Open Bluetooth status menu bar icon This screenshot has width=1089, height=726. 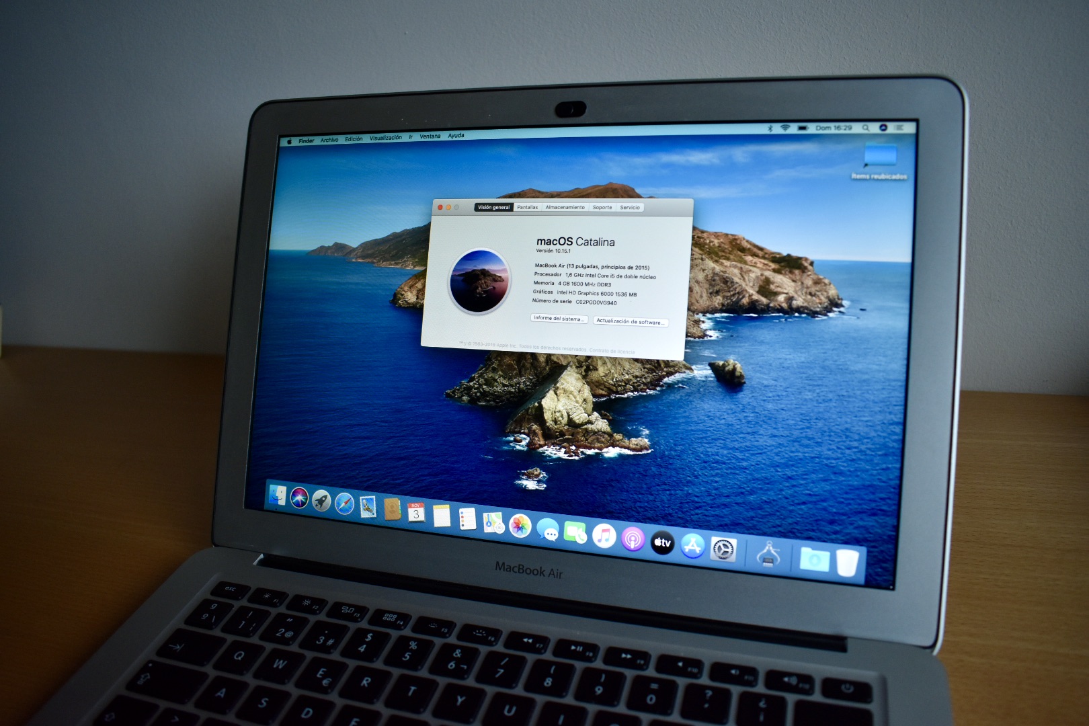click(x=770, y=128)
